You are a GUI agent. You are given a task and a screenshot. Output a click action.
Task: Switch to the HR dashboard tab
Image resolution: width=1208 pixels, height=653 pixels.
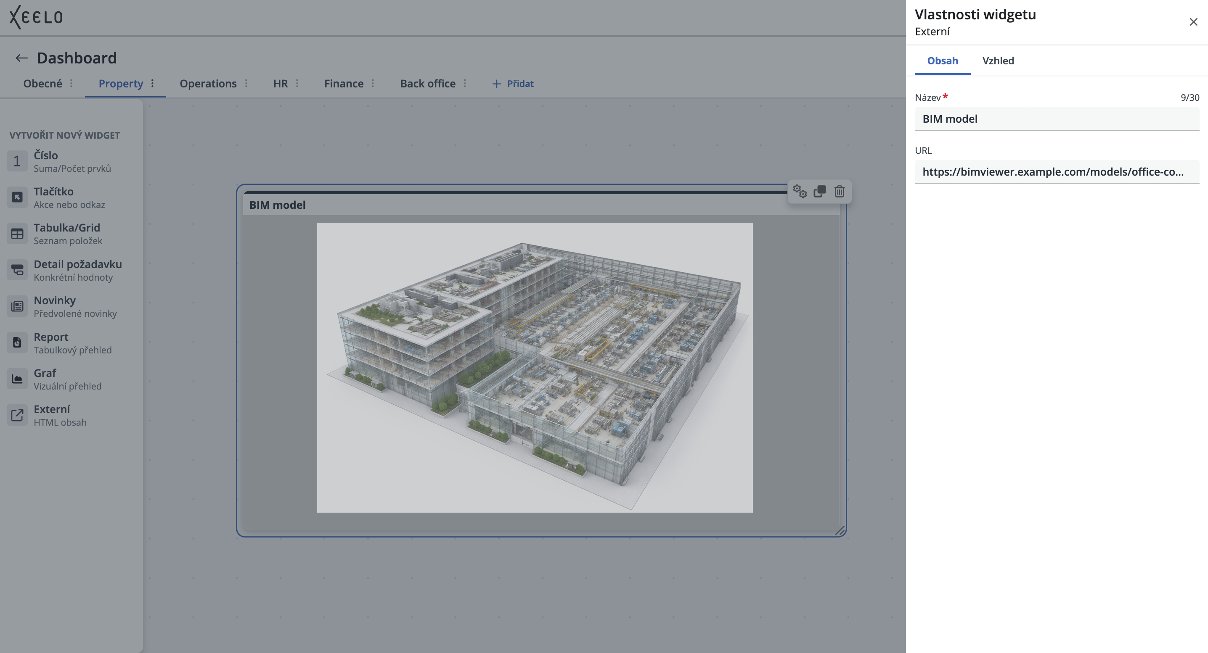(x=281, y=83)
